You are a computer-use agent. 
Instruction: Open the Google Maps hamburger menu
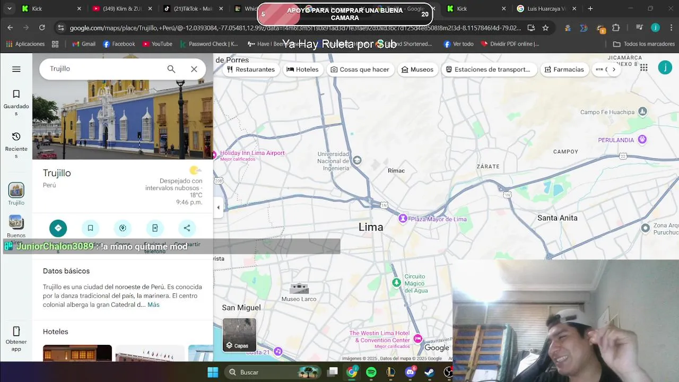click(16, 69)
